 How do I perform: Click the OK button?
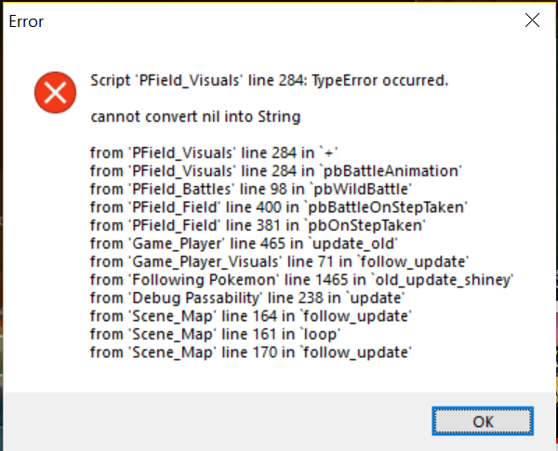(x=483, y=420)
